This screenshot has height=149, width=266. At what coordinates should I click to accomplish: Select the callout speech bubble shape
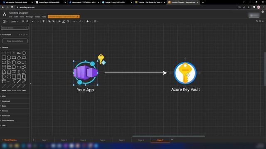pos(14,72)
